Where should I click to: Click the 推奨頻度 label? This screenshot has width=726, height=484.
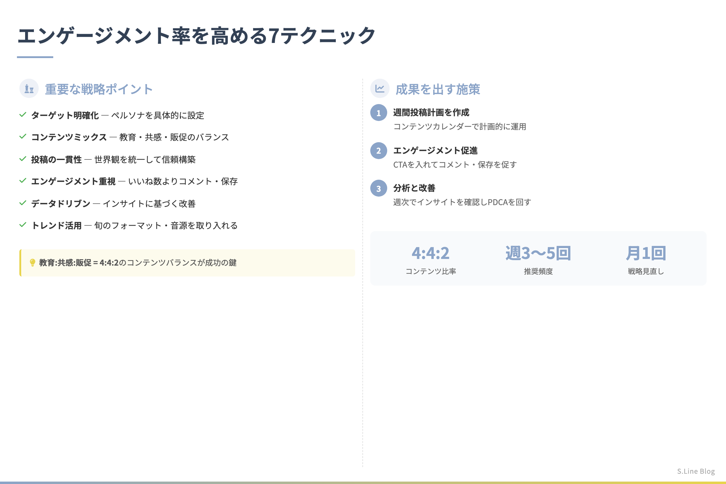(x=538, y=271)
